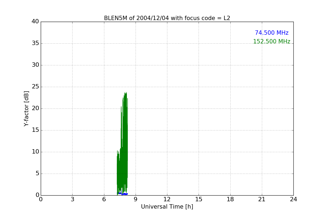This screenshot has height=217, width=326.
Task: Click the plot title BLEN5M of 2004/12/04
Action: coord(167,18)
